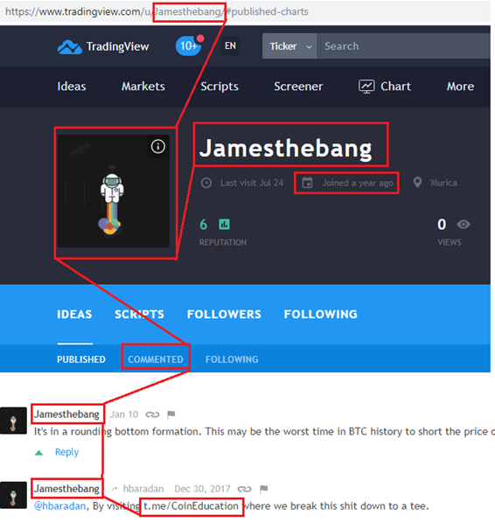
Task: Click the link icon beside Jan 10
Action: 152,414
